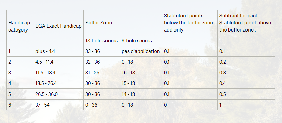Viewport: 282px width, 123px height.
Task: Select the '18.5 - 26.4' handicap range
Action: 59,83
